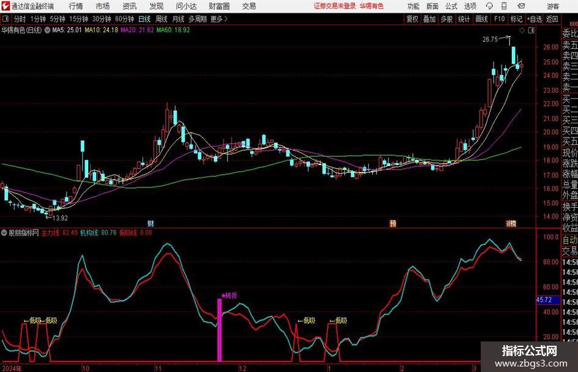The width and height of the screenshot is (578, 372).
Task: Click the Tongdaxin red logo icon
Action: [6, 6]
